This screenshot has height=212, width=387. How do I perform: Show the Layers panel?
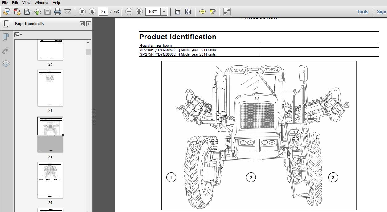click(x=6, y=64)
